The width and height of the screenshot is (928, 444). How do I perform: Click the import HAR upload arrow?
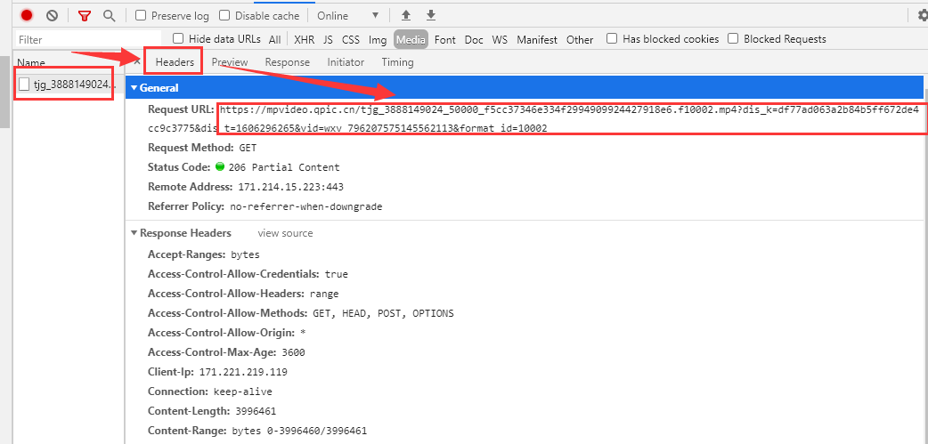406,15
